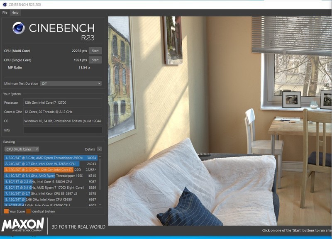Expand the ranking Details dropdown arrow
The width and height of the screenshot is (332, 239).
pyautogui.click(x=99, y=149)
